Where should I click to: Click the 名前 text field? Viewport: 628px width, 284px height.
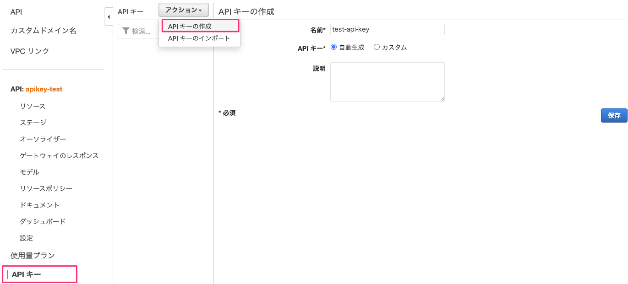coord(387,29)
